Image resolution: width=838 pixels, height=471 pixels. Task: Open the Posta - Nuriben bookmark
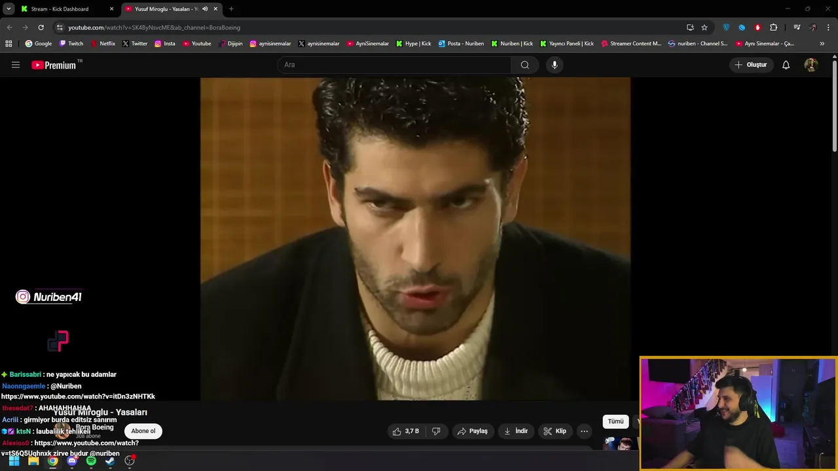coord(461,44)
